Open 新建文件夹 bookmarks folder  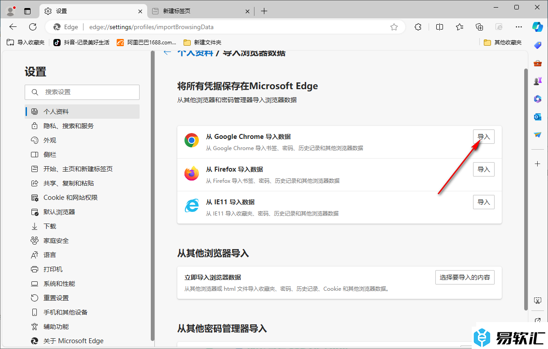tap(202, 43)
